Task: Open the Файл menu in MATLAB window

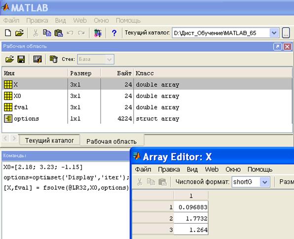Action: [11, 20]
